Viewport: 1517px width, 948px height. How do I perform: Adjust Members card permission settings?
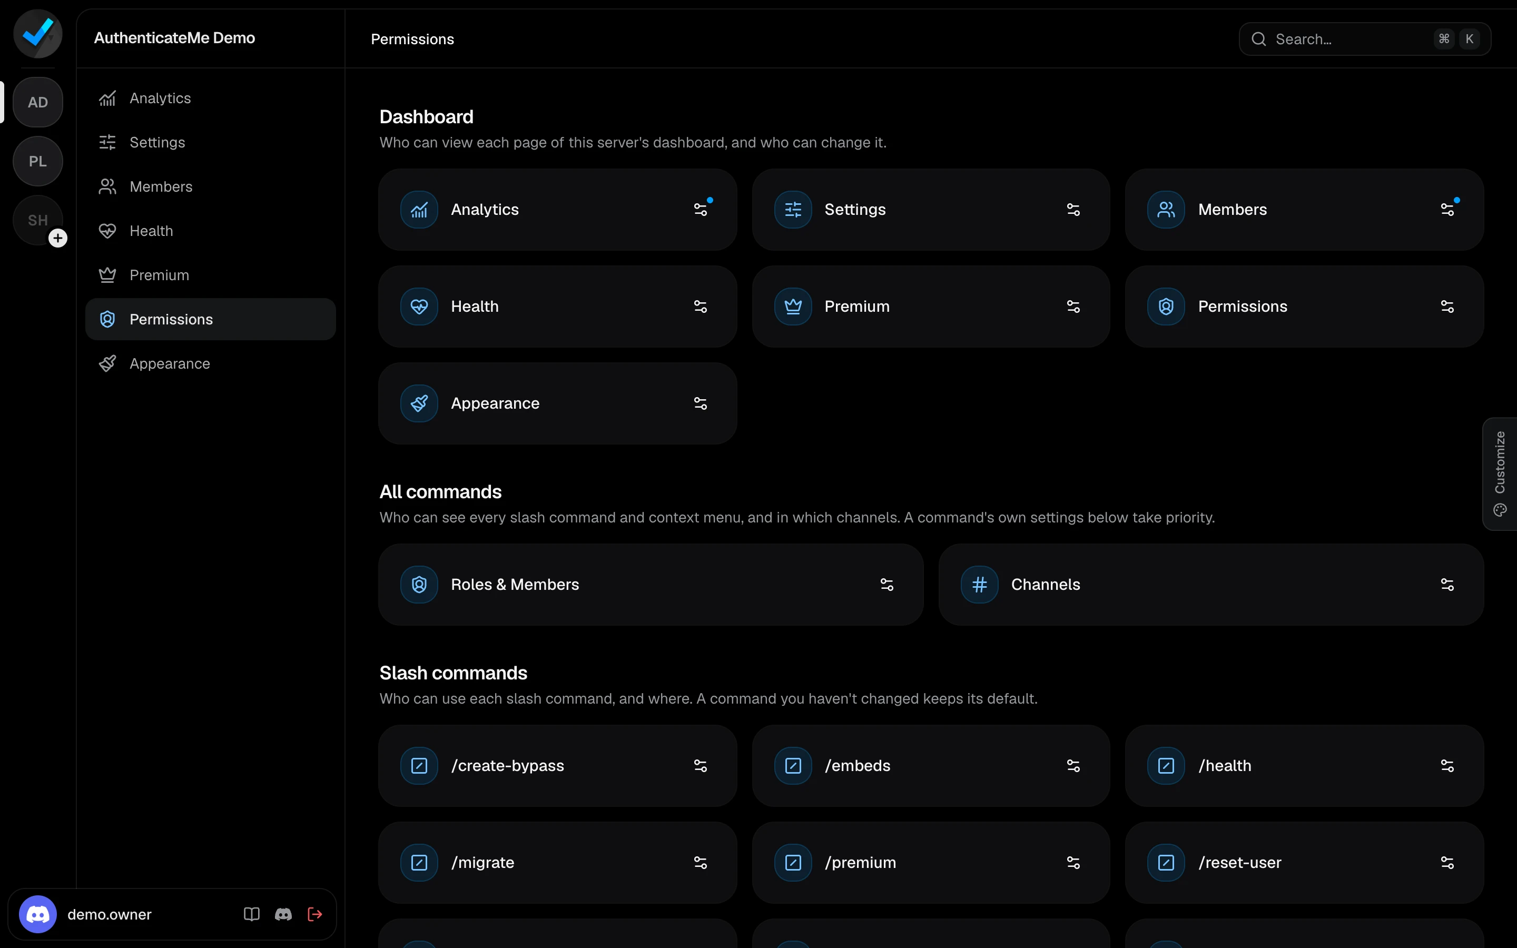point(1447,210)
